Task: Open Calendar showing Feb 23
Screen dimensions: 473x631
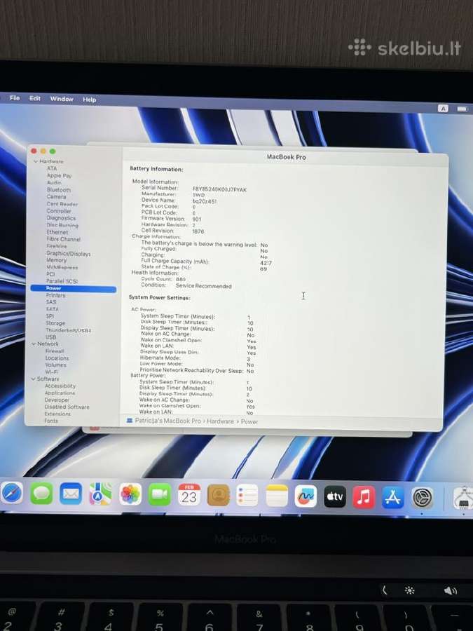Action: pyautogui.click(x=189, y=494)
